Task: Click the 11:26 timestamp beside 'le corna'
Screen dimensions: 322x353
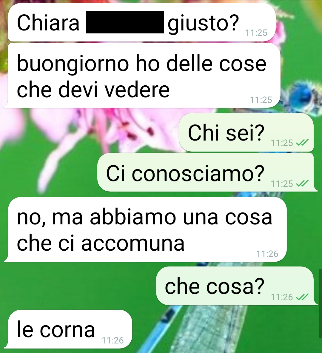Action: [x=113, y=340]
